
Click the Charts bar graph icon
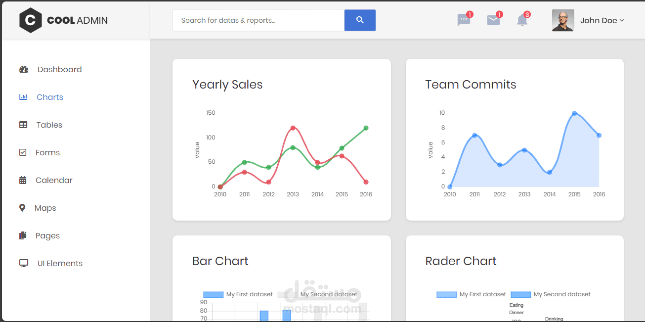pyautogui.click(x=23, y=97)
